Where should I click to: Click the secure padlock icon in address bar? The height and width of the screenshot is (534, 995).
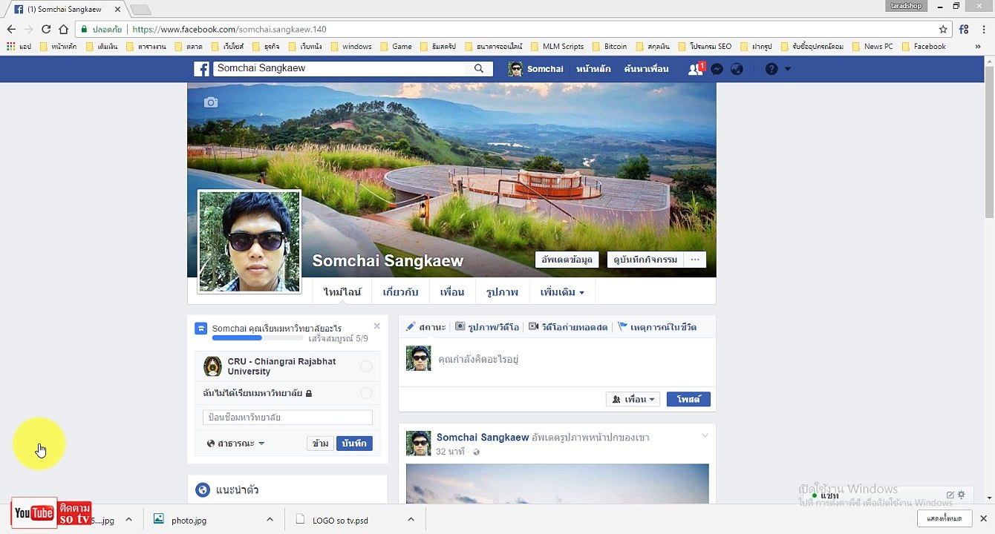point(85,30)
